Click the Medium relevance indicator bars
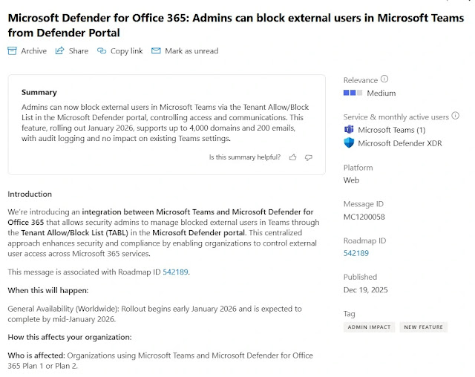Screen dimensions: 475x377 click(x=353, y=93)
